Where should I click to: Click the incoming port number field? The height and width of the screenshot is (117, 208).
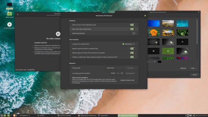tap(113, 73)
